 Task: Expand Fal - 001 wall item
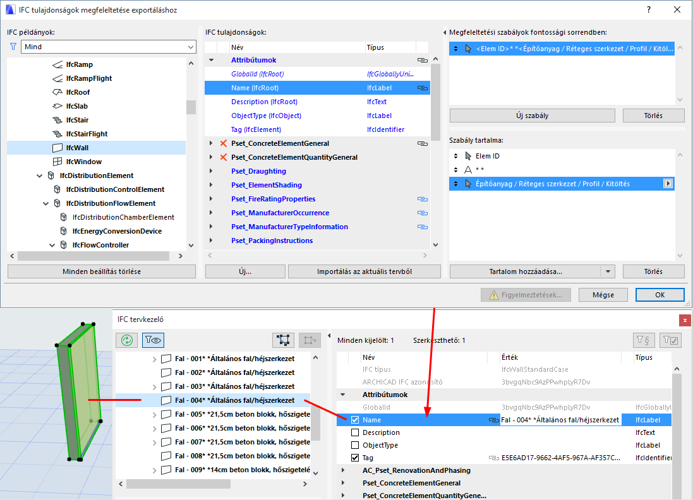coord(154,359)
